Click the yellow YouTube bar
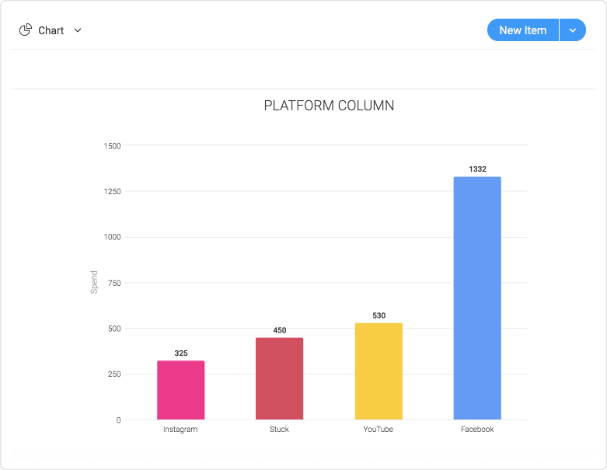Image resolution: width=607 pixels, height=470 pixels. click(x=379, y=371)
